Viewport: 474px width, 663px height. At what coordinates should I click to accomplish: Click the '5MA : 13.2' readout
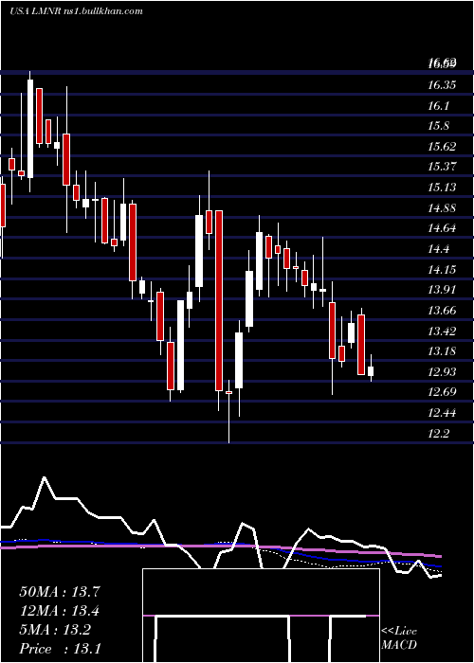55,630
